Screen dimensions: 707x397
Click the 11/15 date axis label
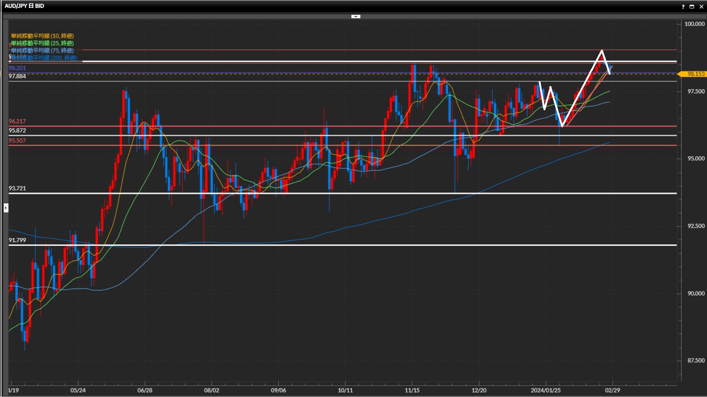pos(412,390)
